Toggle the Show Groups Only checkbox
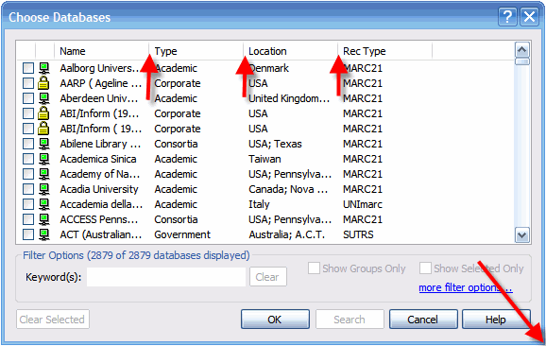This screenshot has width=546, height=346. 314,268
